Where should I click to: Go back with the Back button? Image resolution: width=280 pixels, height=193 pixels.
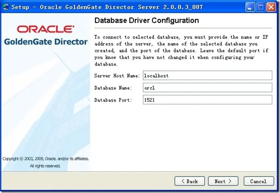click(x=190, y=181)
